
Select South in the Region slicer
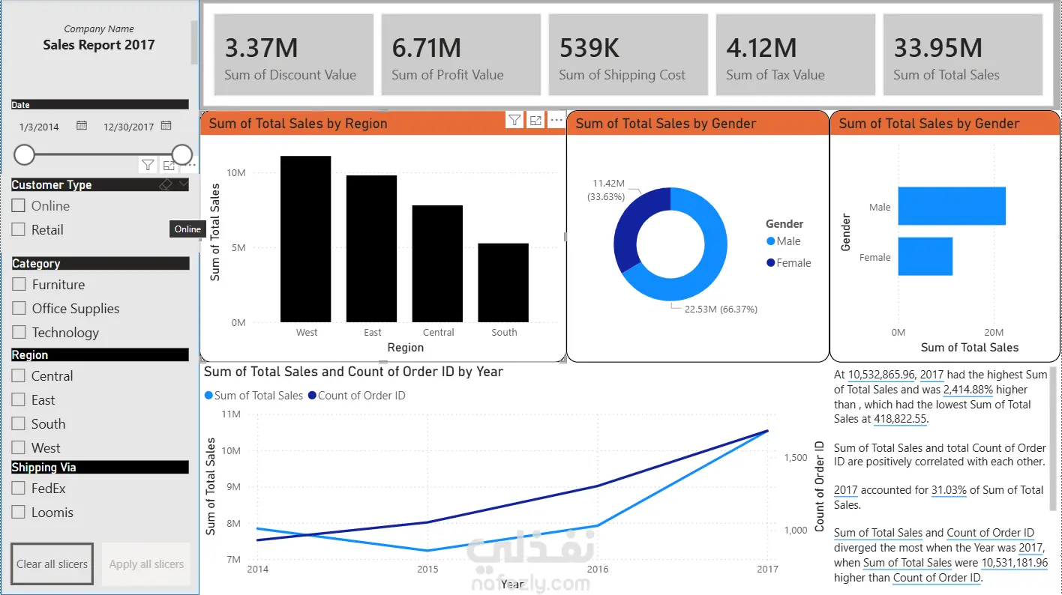[19, 424]
